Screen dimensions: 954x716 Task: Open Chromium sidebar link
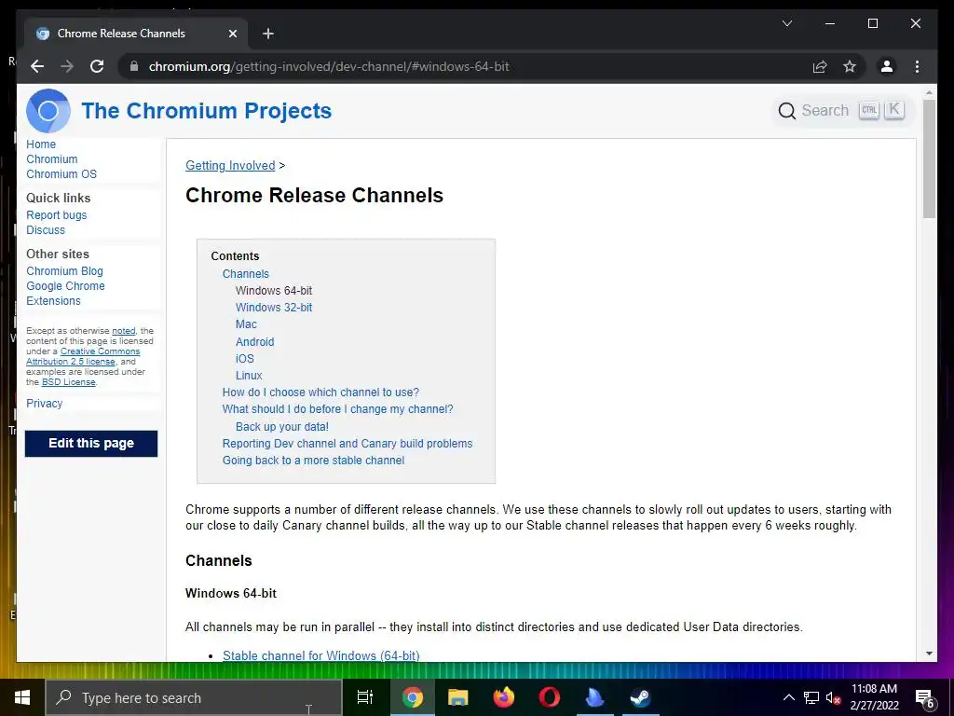click(52, 158)
